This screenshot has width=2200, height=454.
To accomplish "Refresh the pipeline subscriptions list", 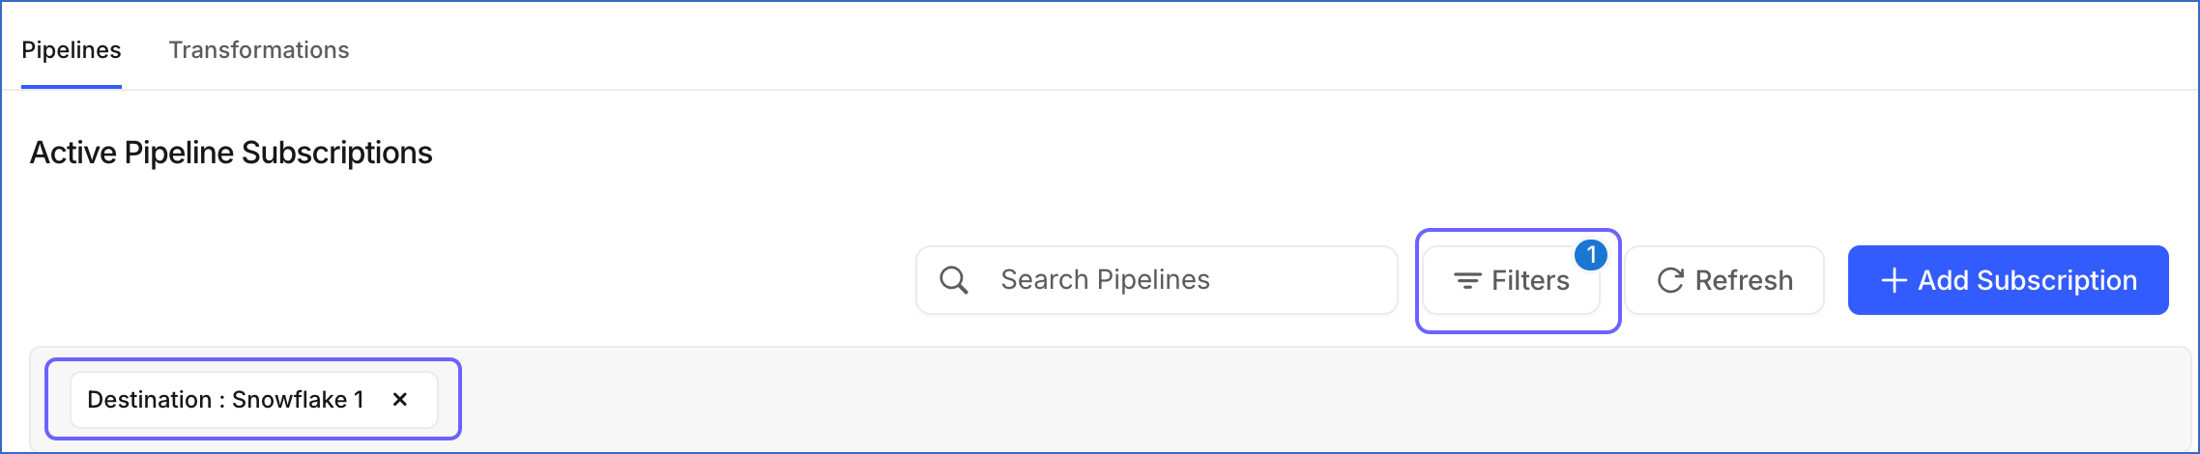I will point(1724,280).
